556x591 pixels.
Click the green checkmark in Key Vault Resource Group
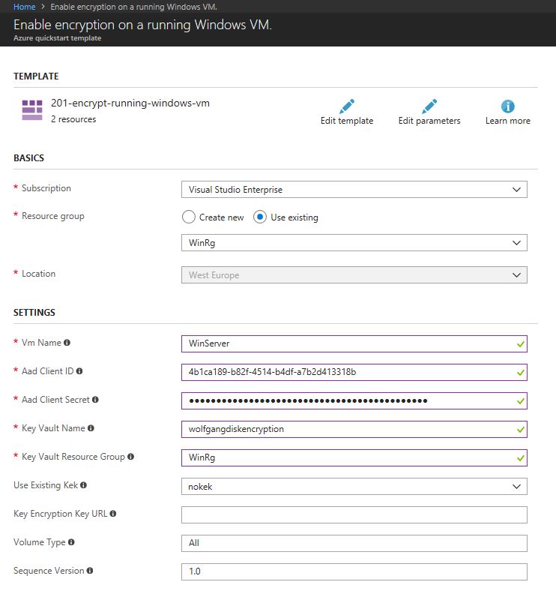pos(521,458)
